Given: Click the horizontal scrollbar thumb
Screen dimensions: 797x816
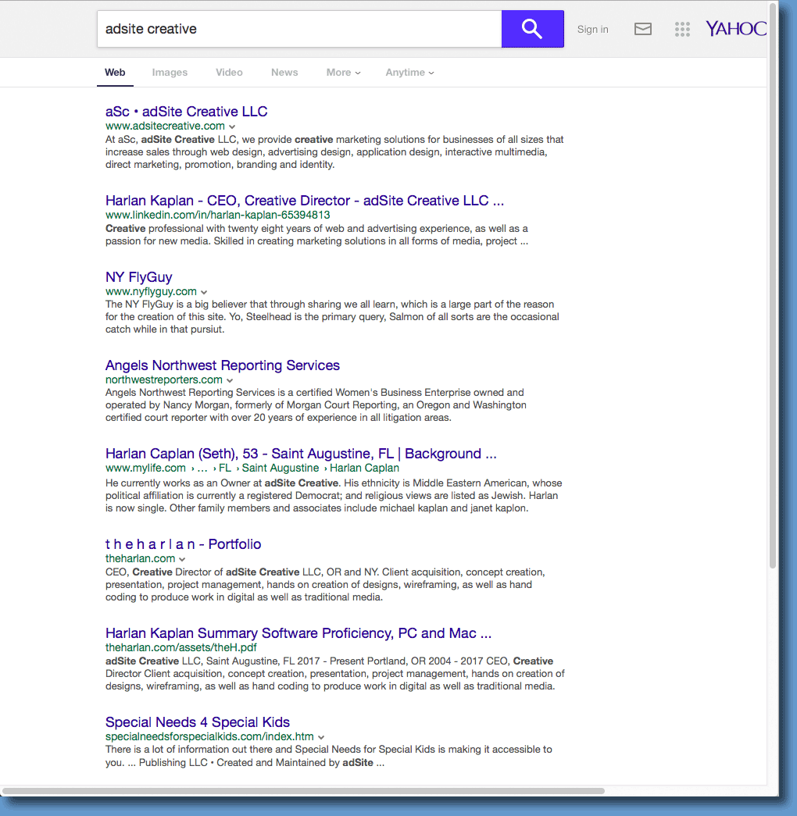Looking at the screenshot, I should [x=303, y=791].
